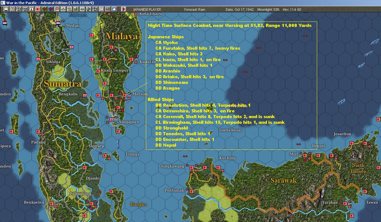Click the crosshair target toolbar icon
The width and height of the screenshot is (381, 222).
tap(95, 9)
